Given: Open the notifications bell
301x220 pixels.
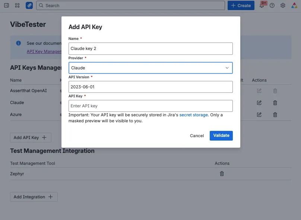Looking at the screenshot, I should (262, 5).
